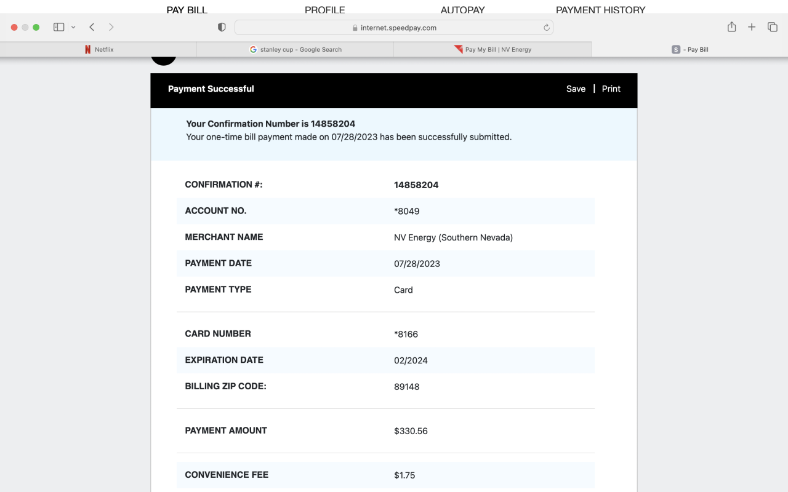Click the expiration date value 02/2024
788x492 pixels.
coord(411,360)
